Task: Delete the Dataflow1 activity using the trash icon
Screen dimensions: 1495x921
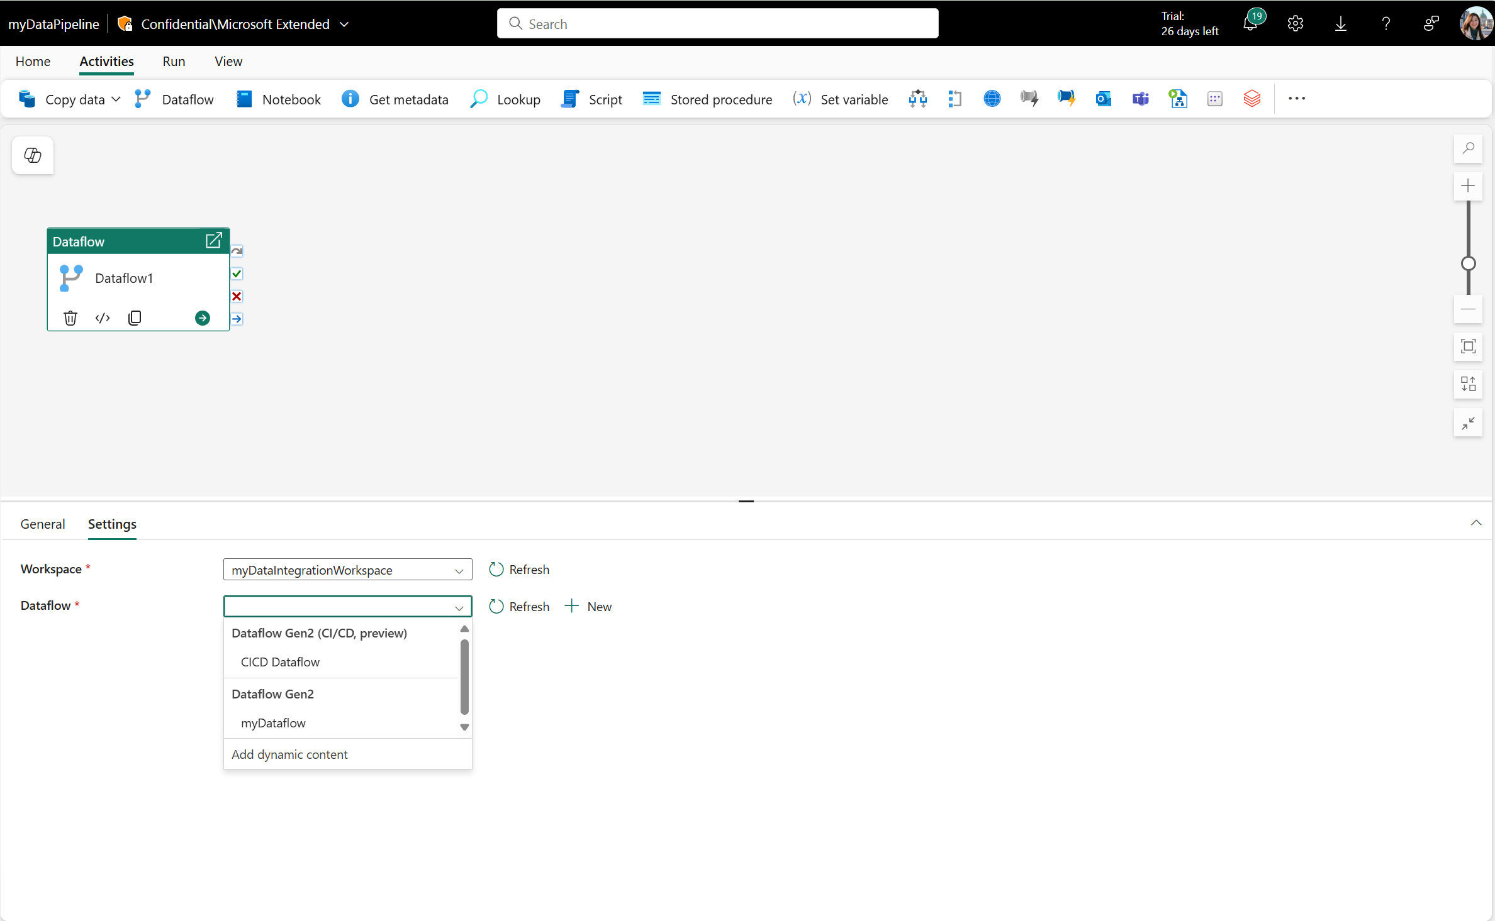Action: 70,317
